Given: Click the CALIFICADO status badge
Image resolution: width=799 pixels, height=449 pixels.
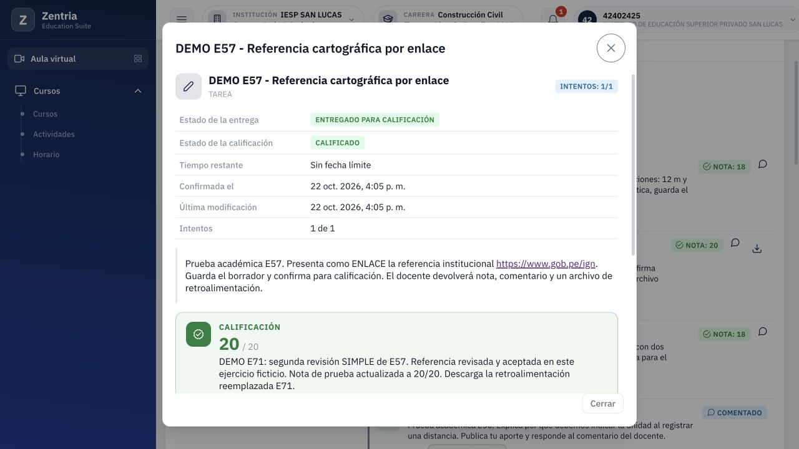Looking at the screenshot, I should click(x=337, y=143).
